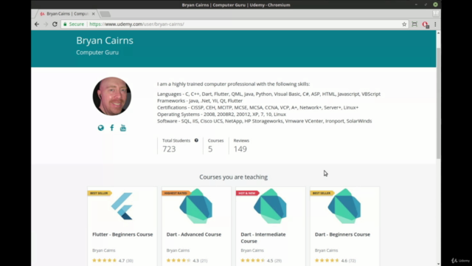Click author name under Flutter Beginners Course
Image resolution: width=472 pixels, height=266 pixels.
tap(103, 250)
